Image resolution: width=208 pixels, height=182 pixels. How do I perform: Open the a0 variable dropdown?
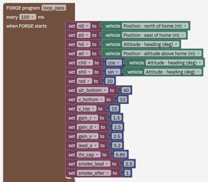click(84, 54)
